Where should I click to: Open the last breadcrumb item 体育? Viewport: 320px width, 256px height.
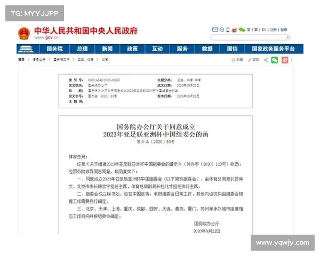click(105, 60)
